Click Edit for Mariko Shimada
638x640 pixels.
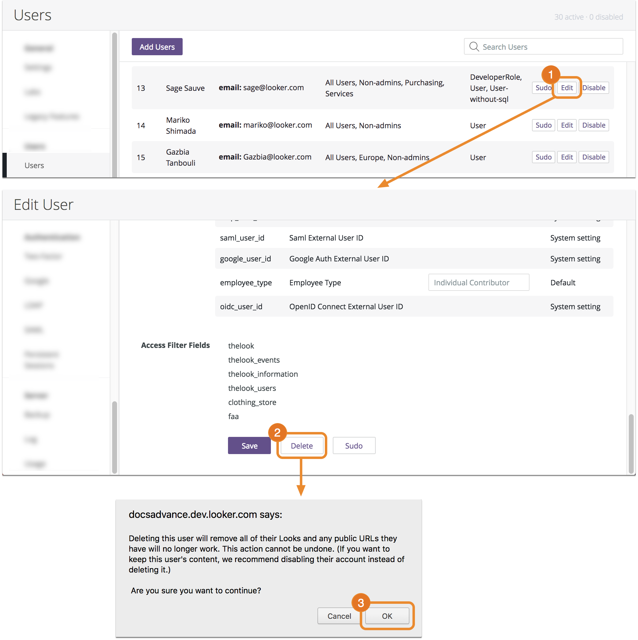click(566, 125)
